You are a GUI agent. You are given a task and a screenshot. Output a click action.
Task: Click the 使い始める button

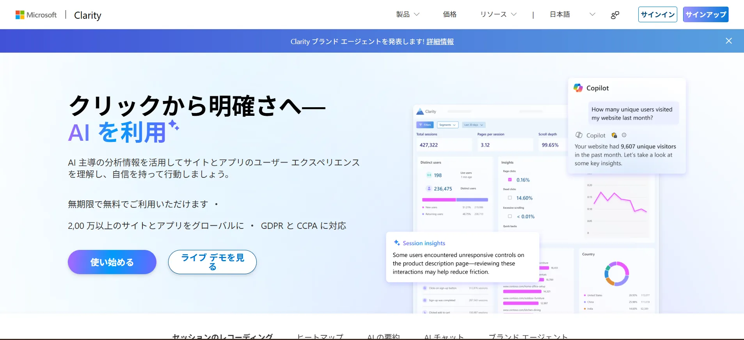point(112,262)
